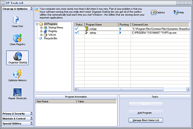Click the Symantec Shared command line path
The image size is (193, 129).
[x=161, y=29]
